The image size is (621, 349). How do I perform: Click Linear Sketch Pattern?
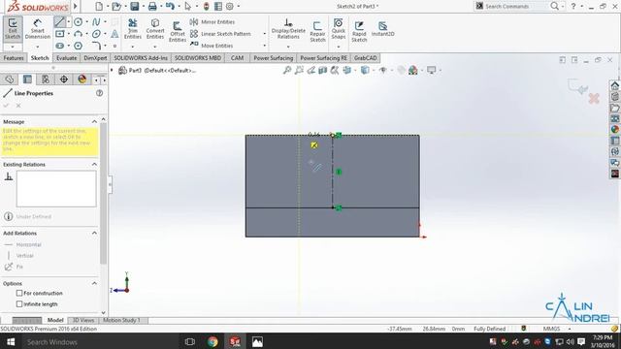(x=220, y=34)
